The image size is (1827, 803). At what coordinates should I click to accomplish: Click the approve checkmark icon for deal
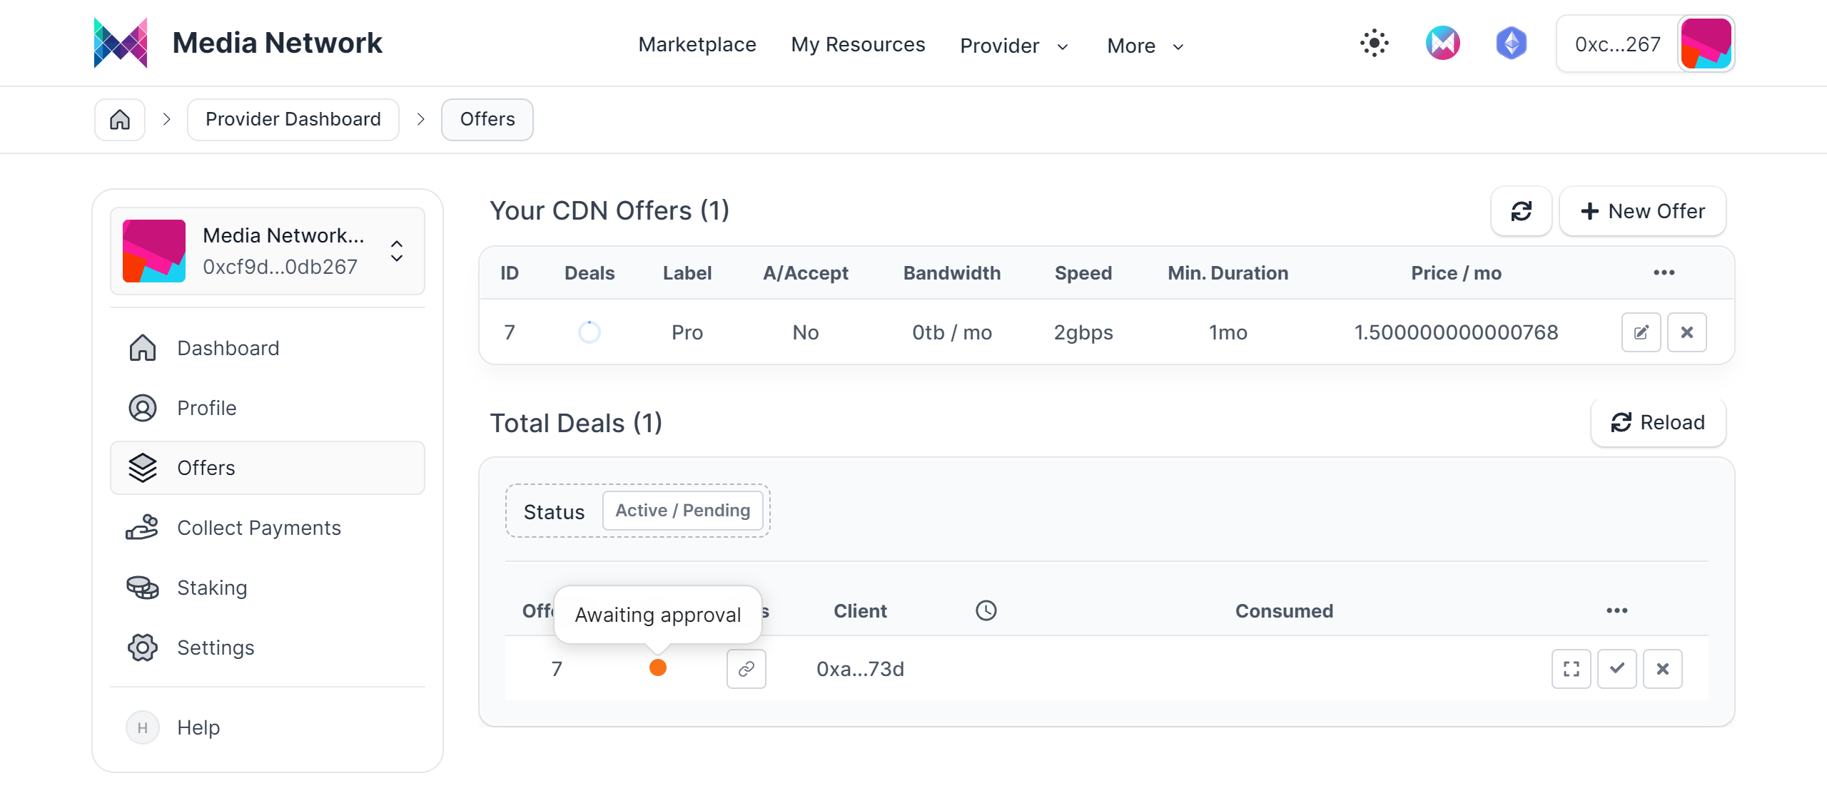pyautogui.click(x=1616, y=669)
